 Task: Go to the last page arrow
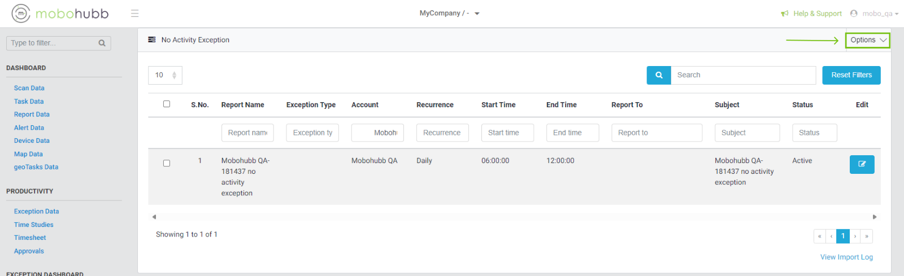[867, 236]
